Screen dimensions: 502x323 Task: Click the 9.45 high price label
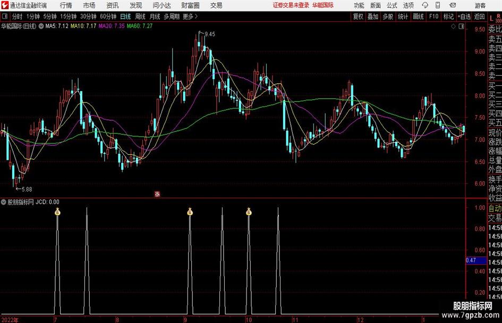tap(210, 34)
